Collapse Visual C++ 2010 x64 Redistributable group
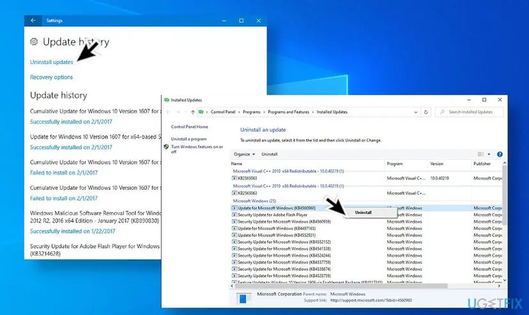Screen dimensions: 529x315 pyautogui.click(x=288, y=171)
